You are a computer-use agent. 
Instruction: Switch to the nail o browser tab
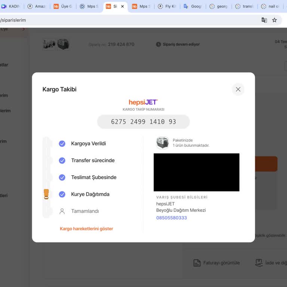(x=271, y=6)
